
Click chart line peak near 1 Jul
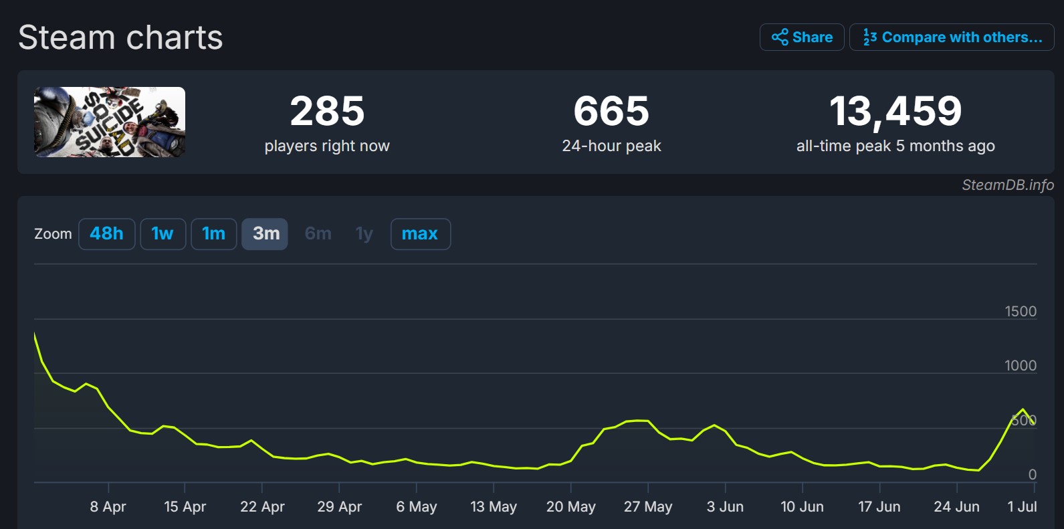pos(1023,409)
